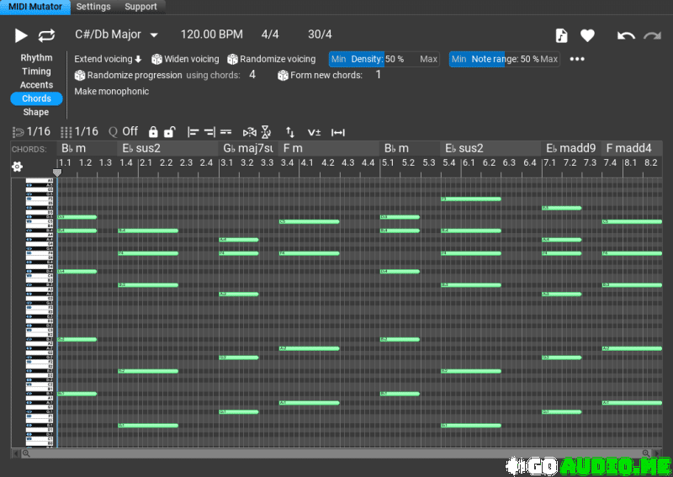Click timeline ruler position 5.1
This screenshot has width=673, height=477.
click(388, 162)
